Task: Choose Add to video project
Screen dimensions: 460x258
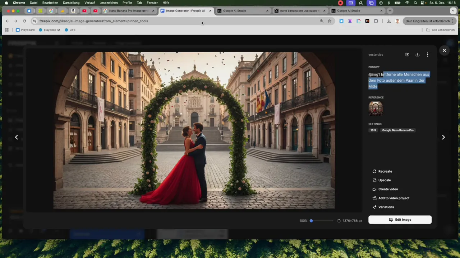Action: click(394, 198)
